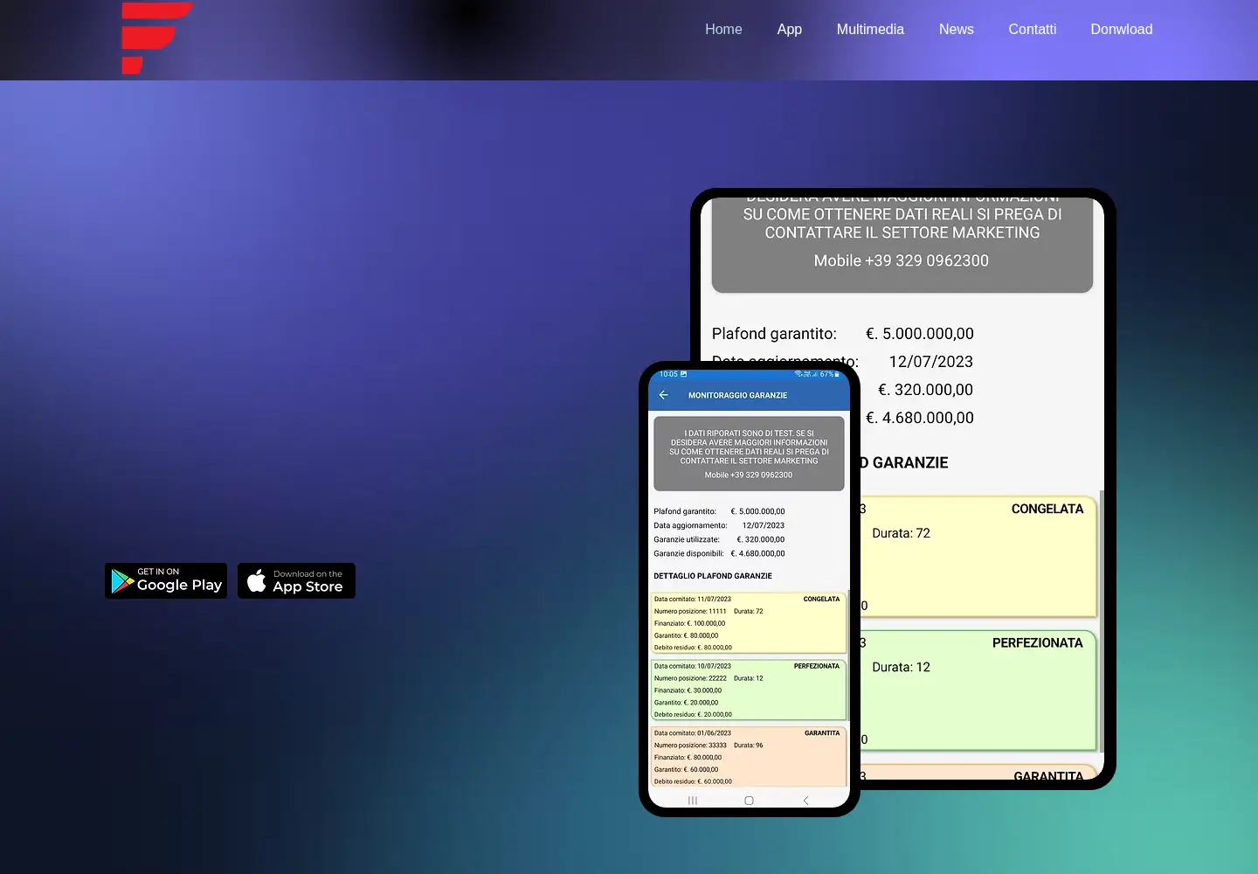This screenshot has height=874, width=1258.
Task: Select the phone's PERFEZIONATA green guarantee card
Action: click(749, 690)
